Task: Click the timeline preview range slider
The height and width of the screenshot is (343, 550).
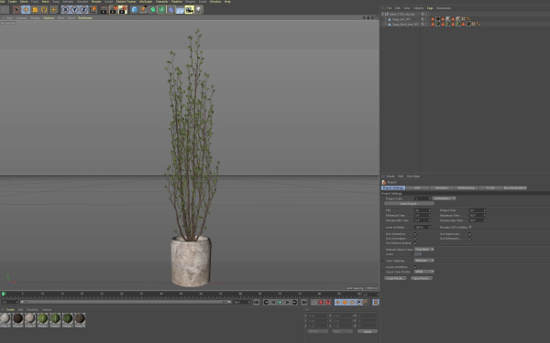Action: pyautogui.click(x=126, y=302)
